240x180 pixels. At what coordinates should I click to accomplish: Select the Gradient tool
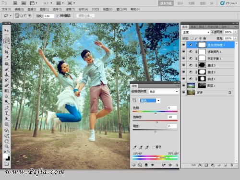[x=7, y=91]
